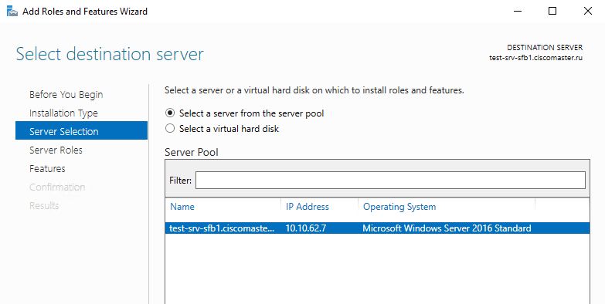
Task: Go to the Installation Type step
Action: click(63, 113)
